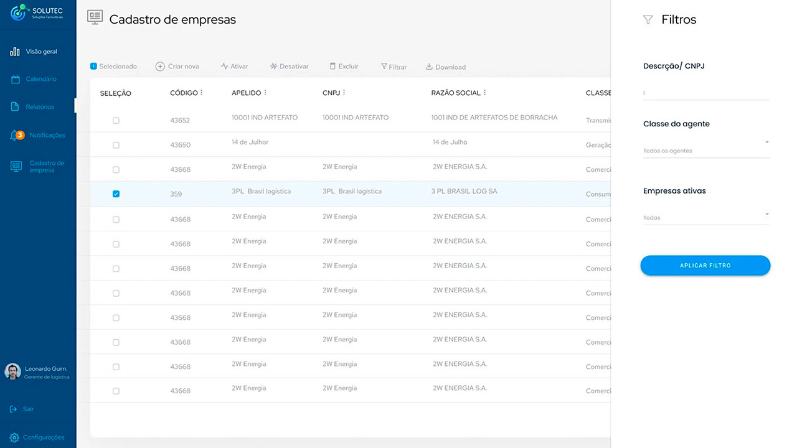The height and width of the screenshot is (448, 797).
Task: Check the 10001 IND ARTEFATO row checkbox
Action: click(116, 120)
